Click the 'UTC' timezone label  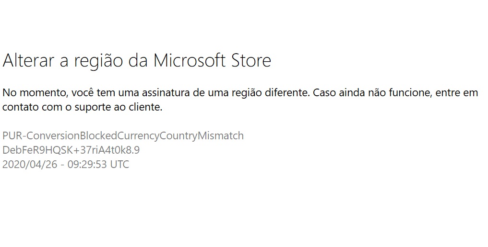tap(119, 165)
